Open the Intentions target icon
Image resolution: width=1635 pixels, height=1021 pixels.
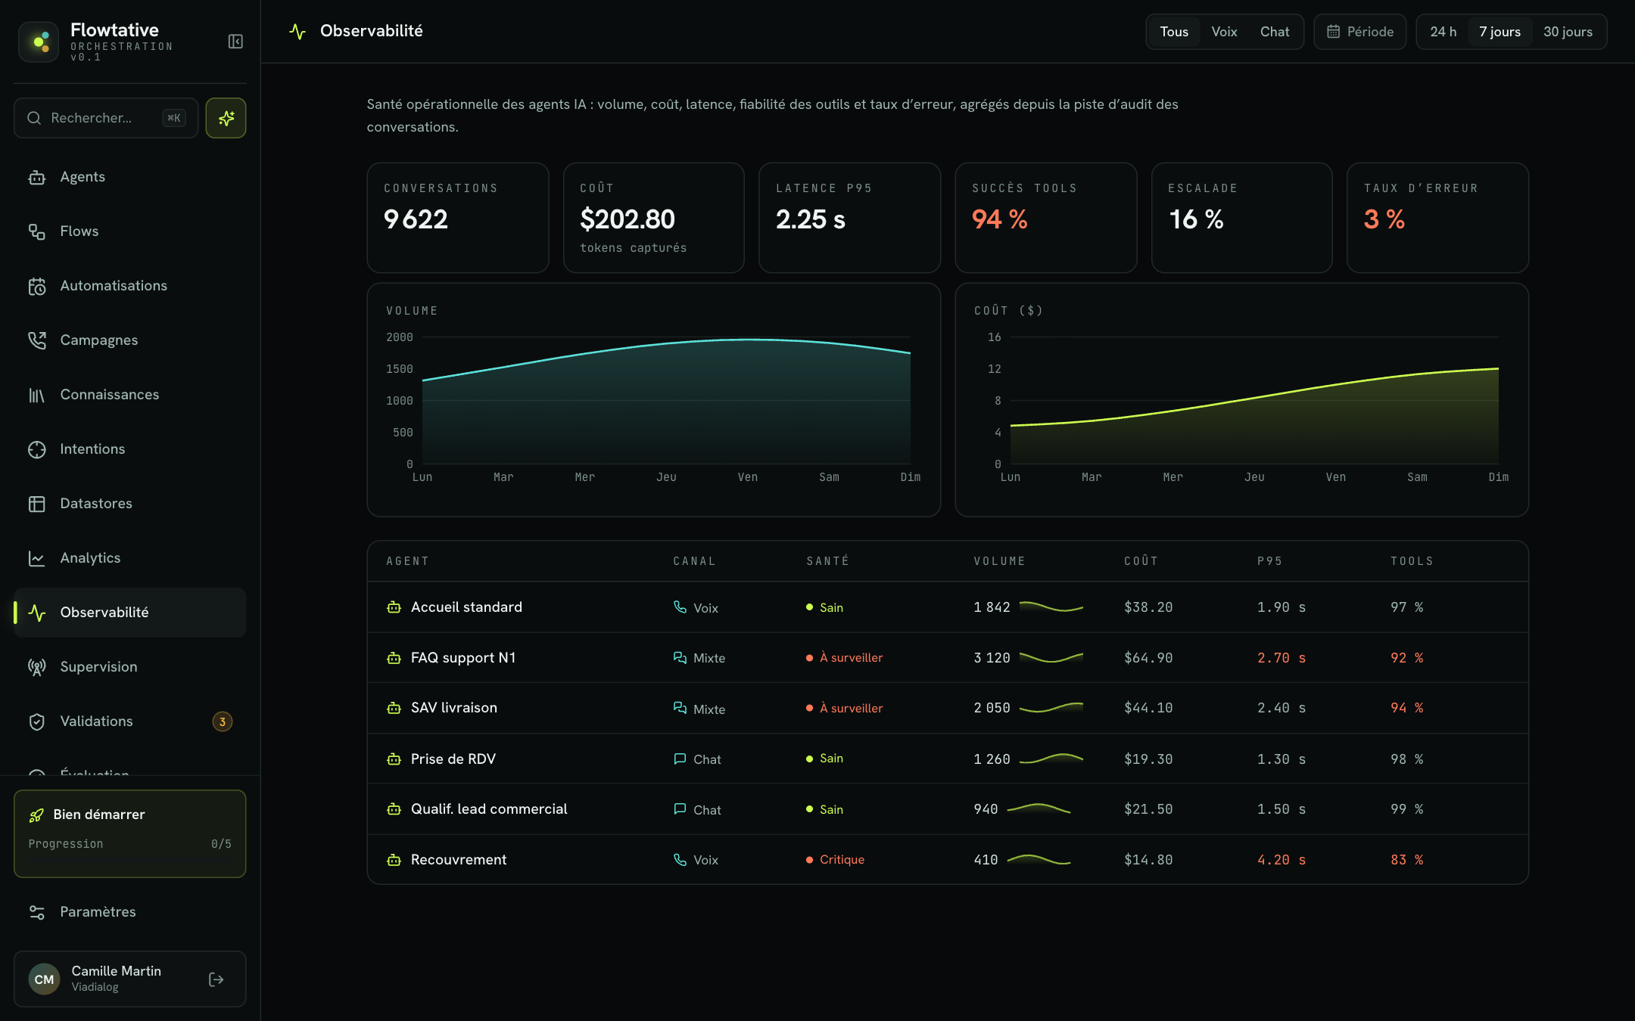click(37, 449)
